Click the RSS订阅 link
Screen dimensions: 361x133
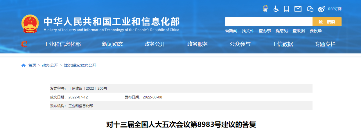[x=335, y=9]
